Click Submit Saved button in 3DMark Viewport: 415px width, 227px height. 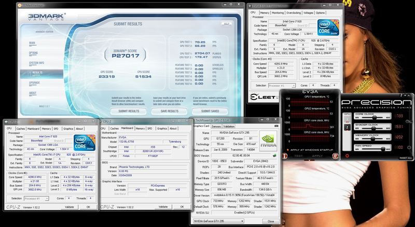tap(210, 111)
